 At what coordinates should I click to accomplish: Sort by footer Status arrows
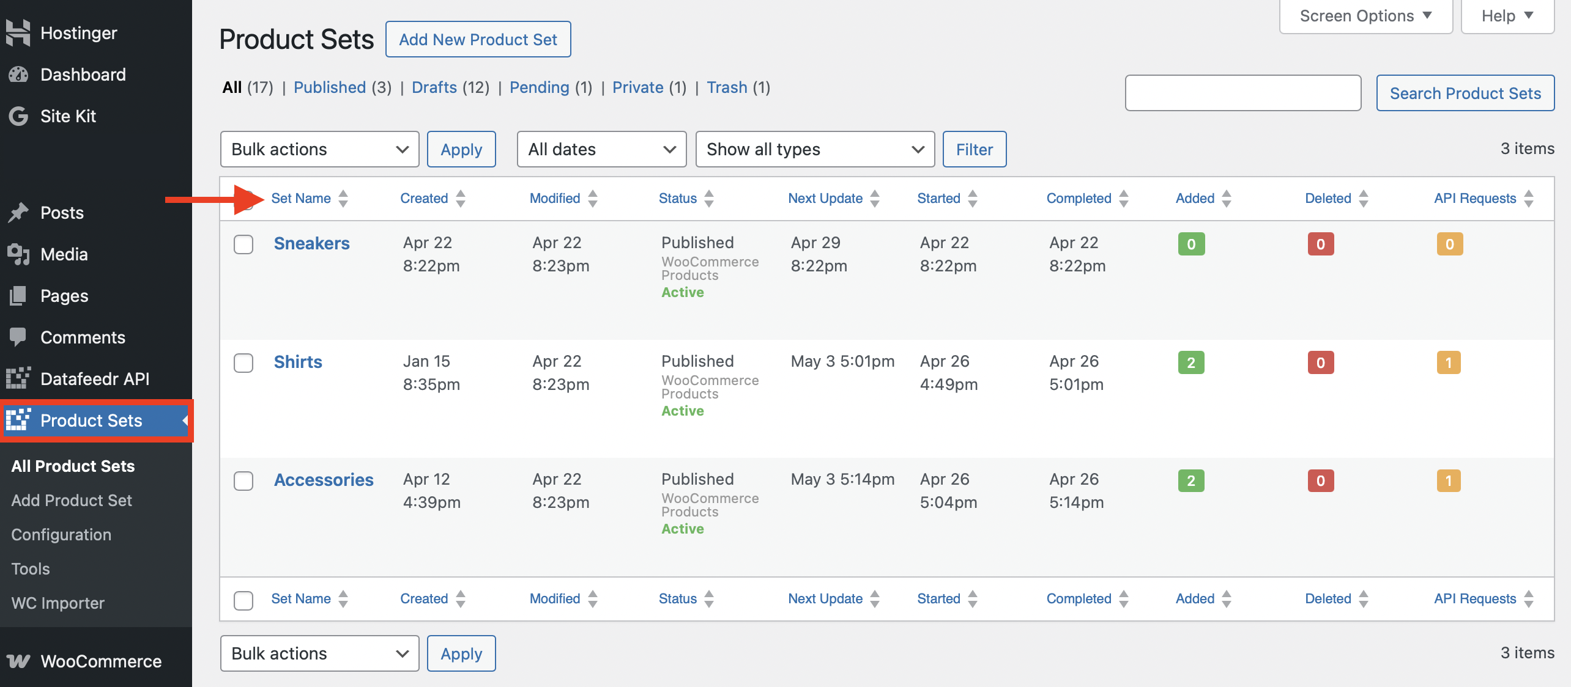point(709,599)
